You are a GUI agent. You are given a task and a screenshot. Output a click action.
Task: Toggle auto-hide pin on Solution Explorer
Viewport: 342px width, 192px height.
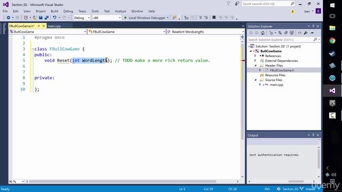pyautogui.click(x=313, y=26)
